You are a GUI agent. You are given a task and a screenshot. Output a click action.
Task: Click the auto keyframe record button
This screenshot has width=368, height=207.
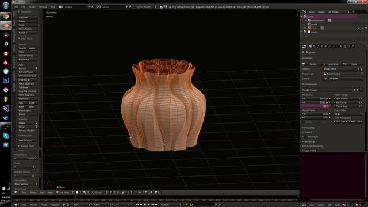coord(186,205)
